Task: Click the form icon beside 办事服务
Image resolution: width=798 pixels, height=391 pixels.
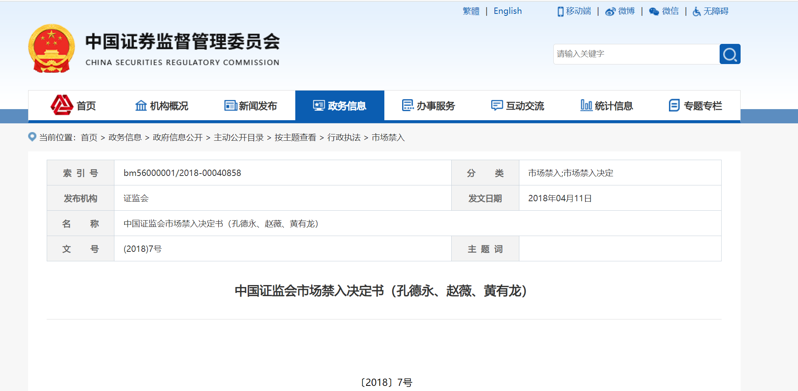Action: pos(408,106)
